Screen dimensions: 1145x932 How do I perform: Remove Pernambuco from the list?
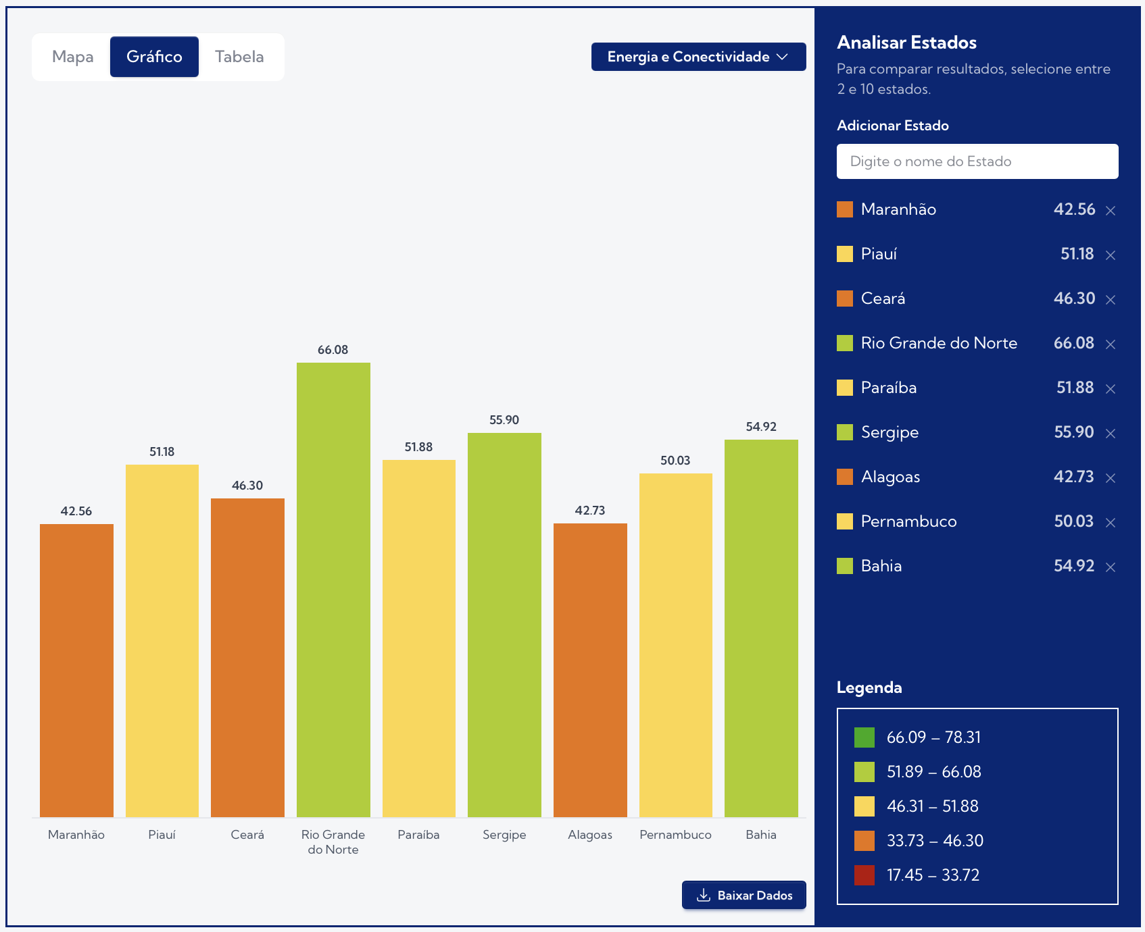tap(1110, 523)
